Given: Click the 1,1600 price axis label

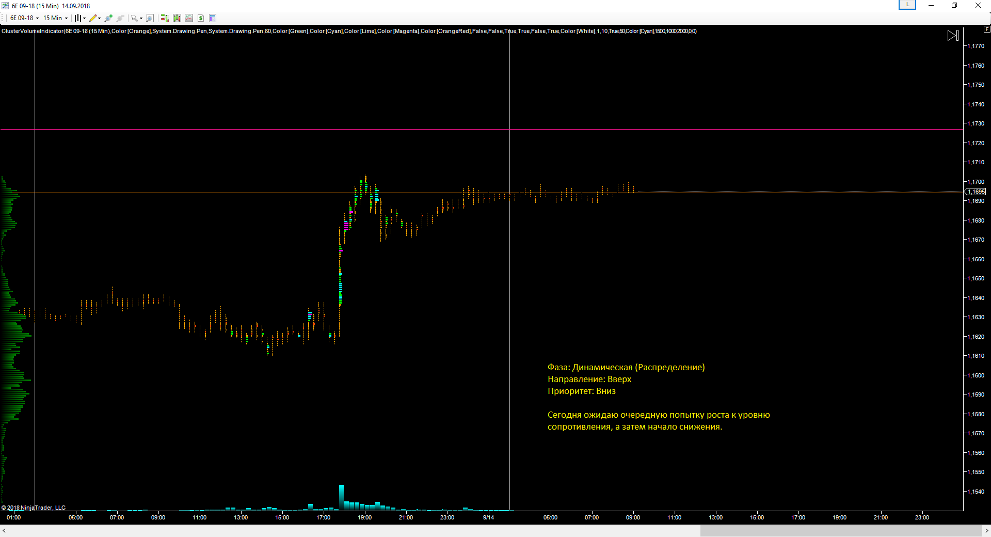Looking at the screenshot, I should click(x=976, y=375).
